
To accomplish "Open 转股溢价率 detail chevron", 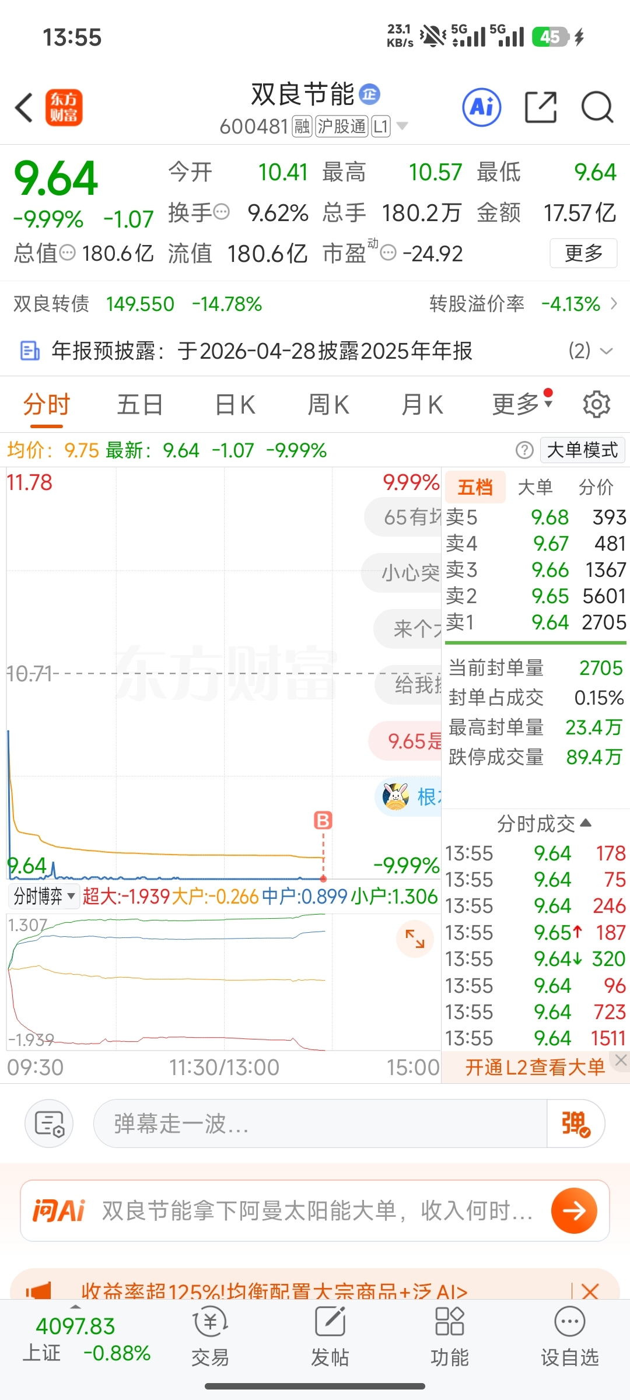I will [614, 303].
